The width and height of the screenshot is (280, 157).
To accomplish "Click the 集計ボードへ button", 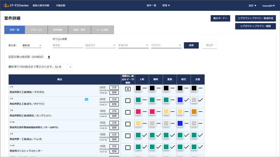I will tap(220, 18).
